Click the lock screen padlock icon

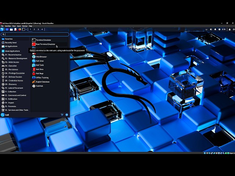(229, 29)
